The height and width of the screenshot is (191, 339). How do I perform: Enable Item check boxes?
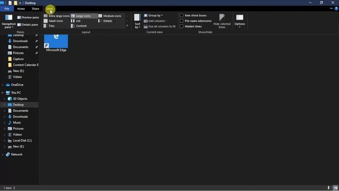click(x=193, y=15)
